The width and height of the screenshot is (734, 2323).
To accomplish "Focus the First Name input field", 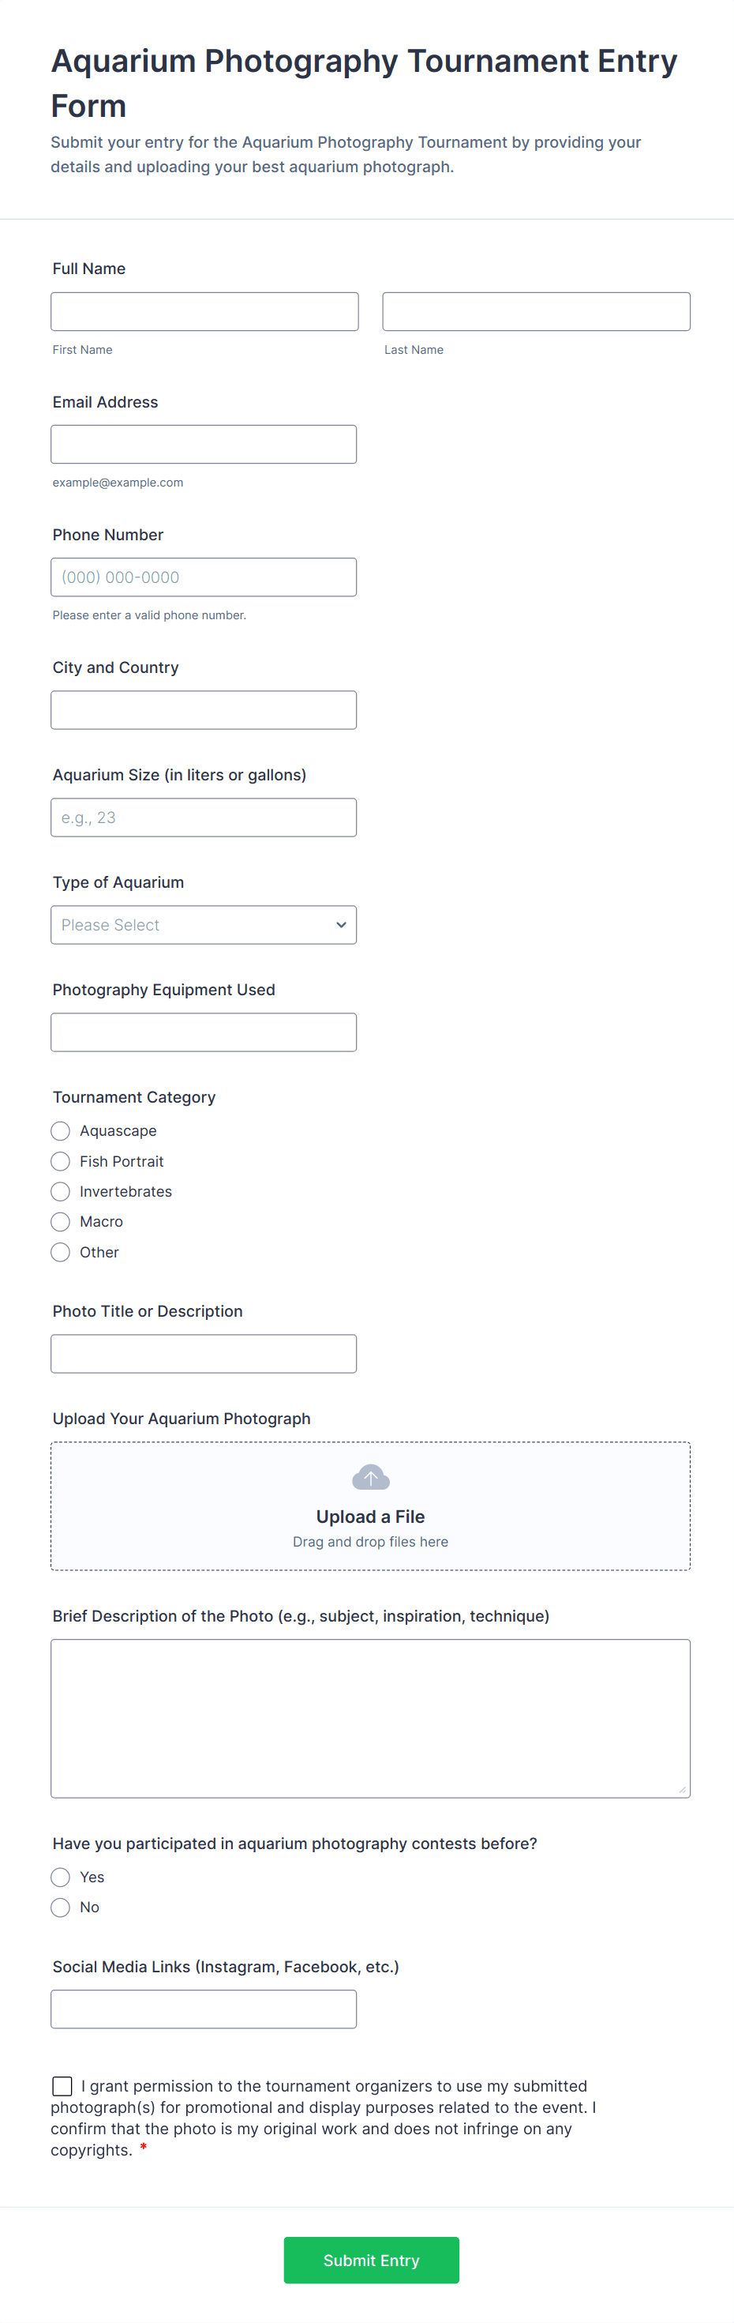I will tap(204, 311).
